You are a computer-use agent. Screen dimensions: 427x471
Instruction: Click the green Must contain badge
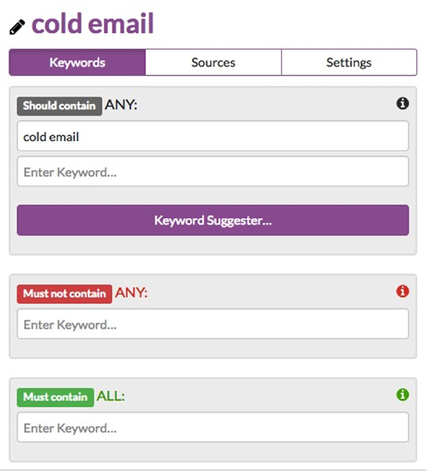[56, 397]
